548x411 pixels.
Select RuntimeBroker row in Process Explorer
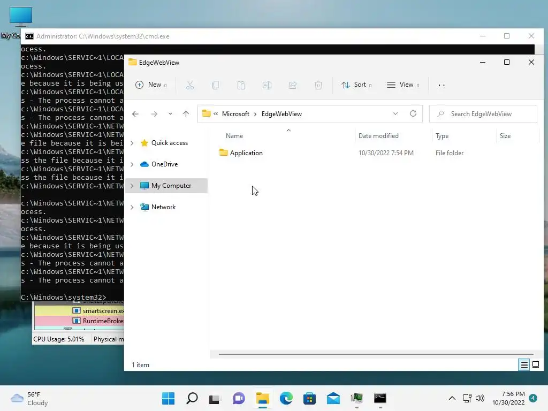point(79,321)
